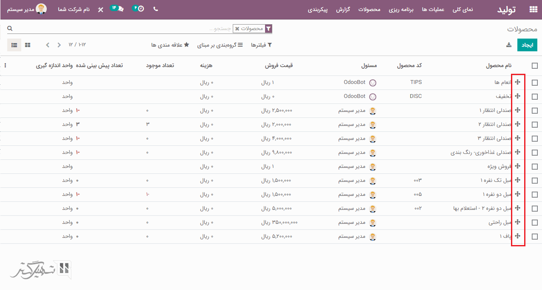Image resolution: width=542 pixels, height=290 pixels.
Task: Open the messages icon with badge 14
Action: (117, 8)
